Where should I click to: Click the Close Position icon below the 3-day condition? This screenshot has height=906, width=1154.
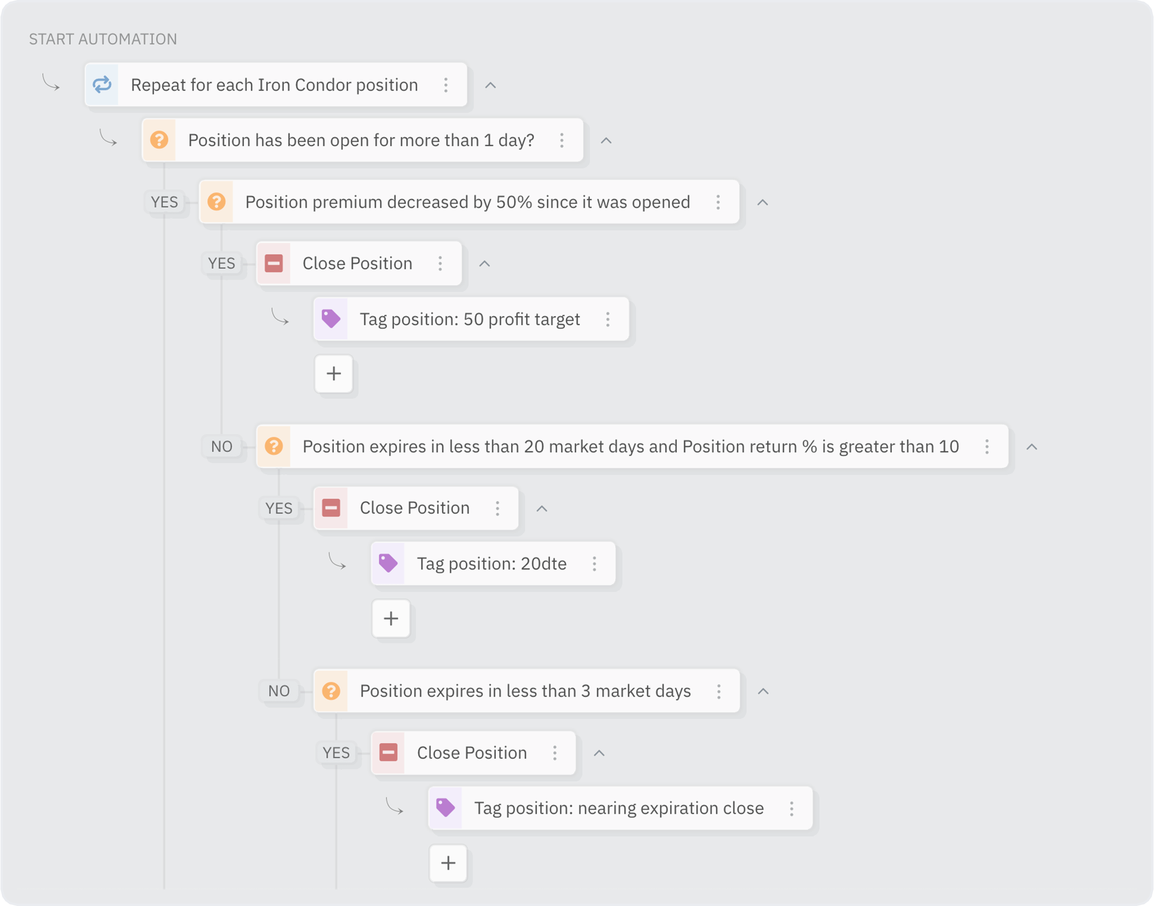(388, 752)
